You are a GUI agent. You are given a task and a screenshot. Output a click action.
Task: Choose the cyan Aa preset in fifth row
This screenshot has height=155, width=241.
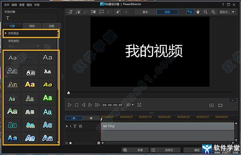[47, 112]
